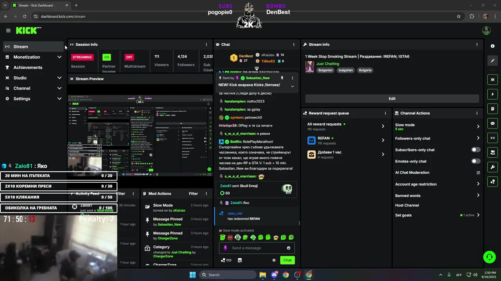Click the wrench tools sidebar icon
Image resolution: width=501 pixels, height=281 pixels.
click(492, 167)
